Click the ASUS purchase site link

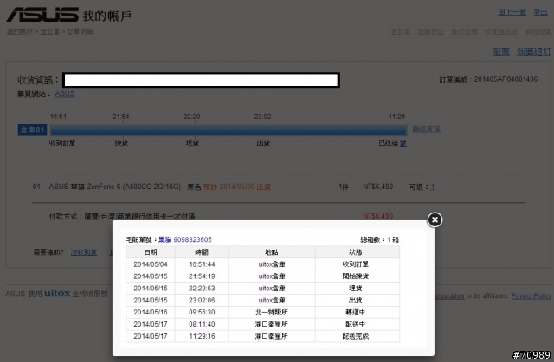(x=65, y=94)
